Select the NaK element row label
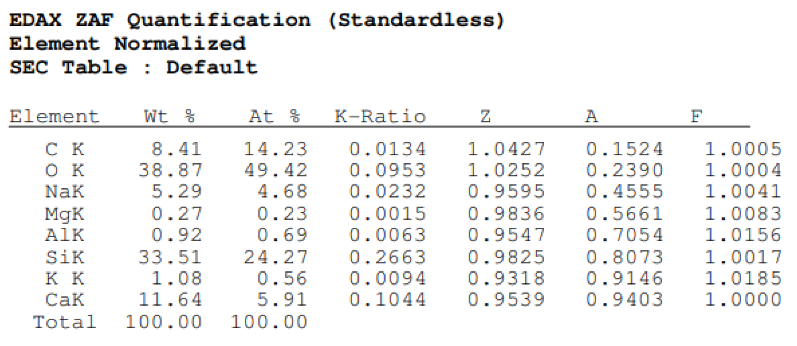Screen dimensions: 797x346 tap(65, 192)
